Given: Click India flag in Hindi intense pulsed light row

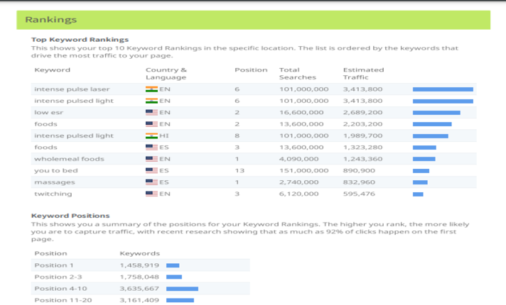Looking at the screenshot, I should [x=151, y=135].
